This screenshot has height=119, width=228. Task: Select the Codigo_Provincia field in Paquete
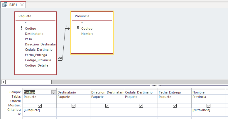[x=38, y=60]
